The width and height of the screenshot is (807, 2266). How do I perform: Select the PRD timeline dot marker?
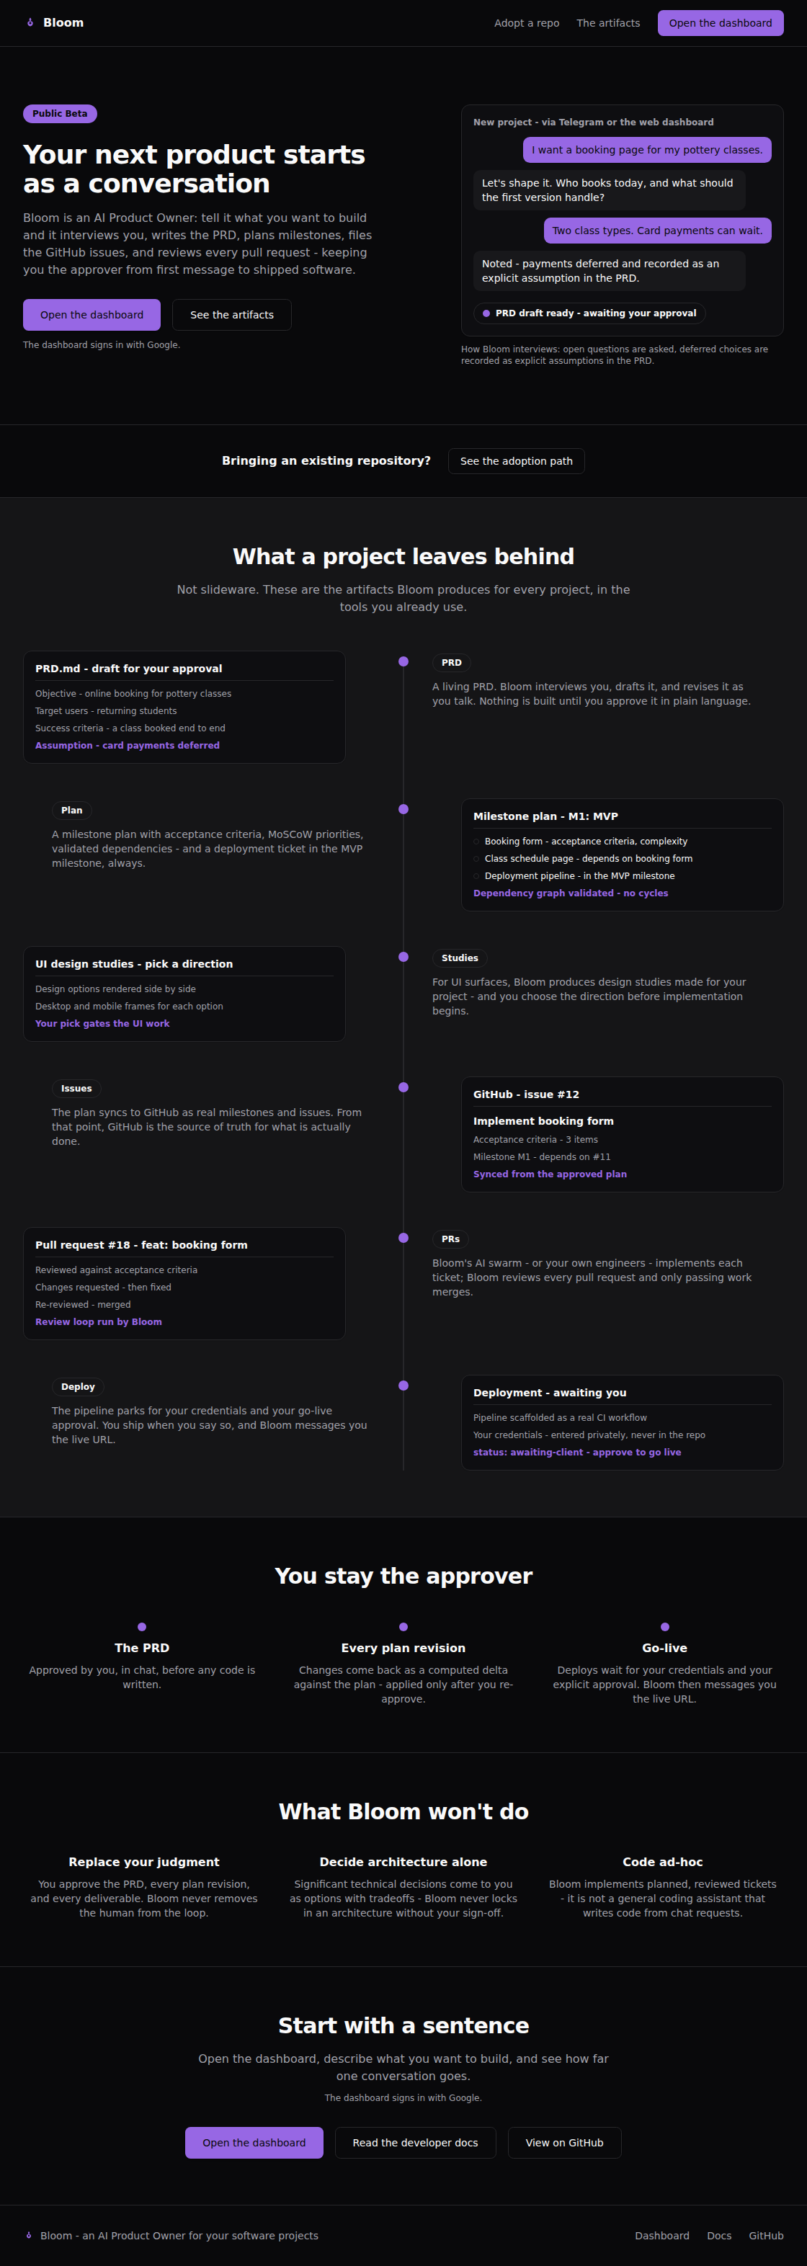tap(403, 661)
